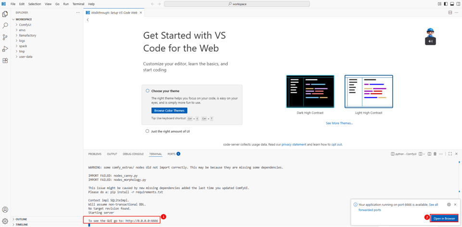This screenshot has height=227, width=462.
Task: Maximize the terminal panel size
Action: [x=450, y=154]
